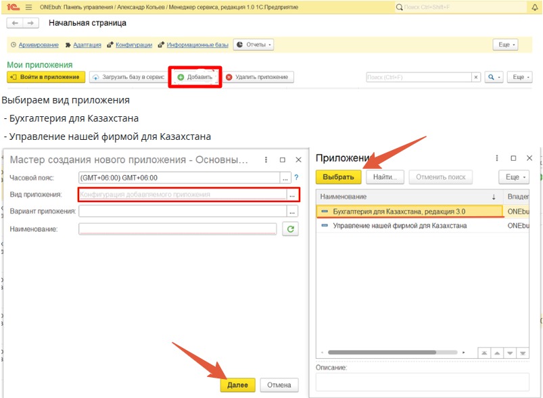Maximize the Приложения window

513,158
